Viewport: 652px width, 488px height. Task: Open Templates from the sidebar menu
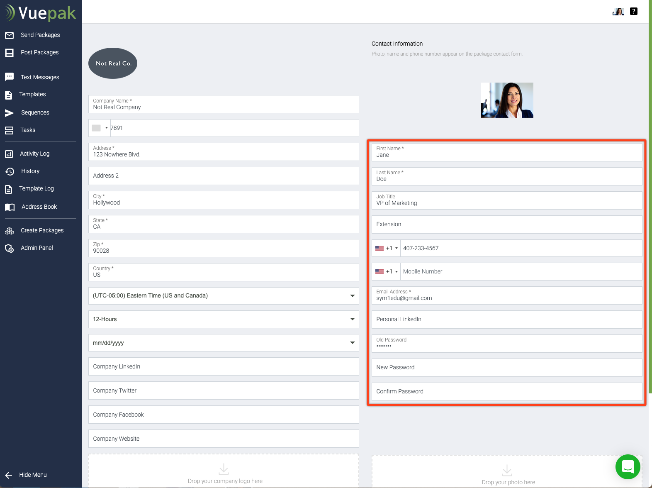pos(32,95)
